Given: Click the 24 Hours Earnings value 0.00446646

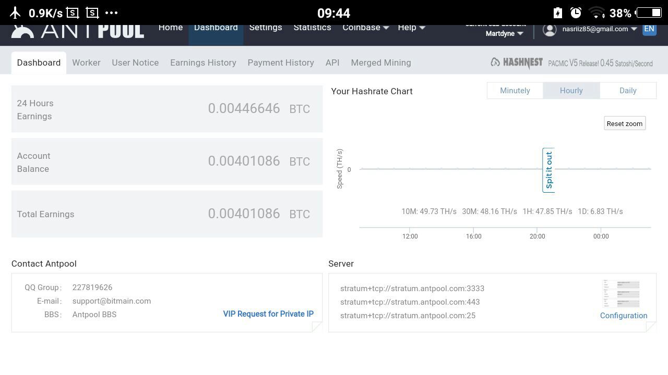Looking at the screenshot, I should (244, 108).
